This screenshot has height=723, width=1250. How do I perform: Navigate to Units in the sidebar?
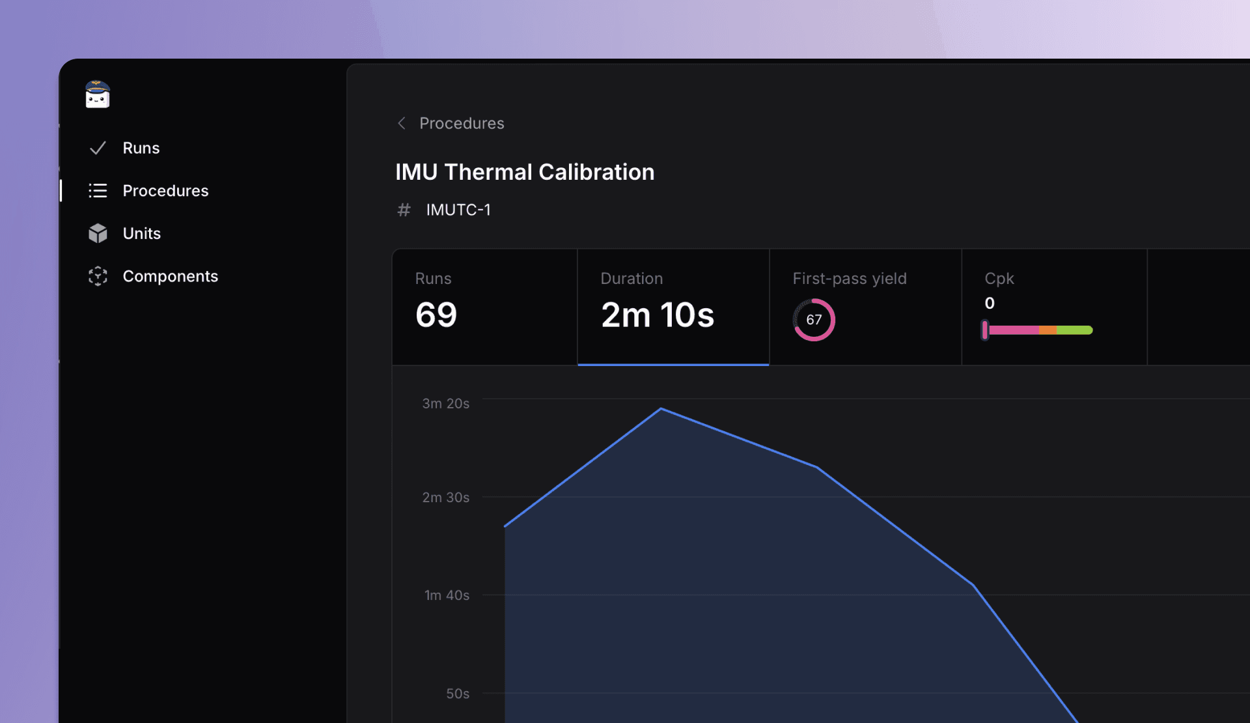tap(141, 233)
